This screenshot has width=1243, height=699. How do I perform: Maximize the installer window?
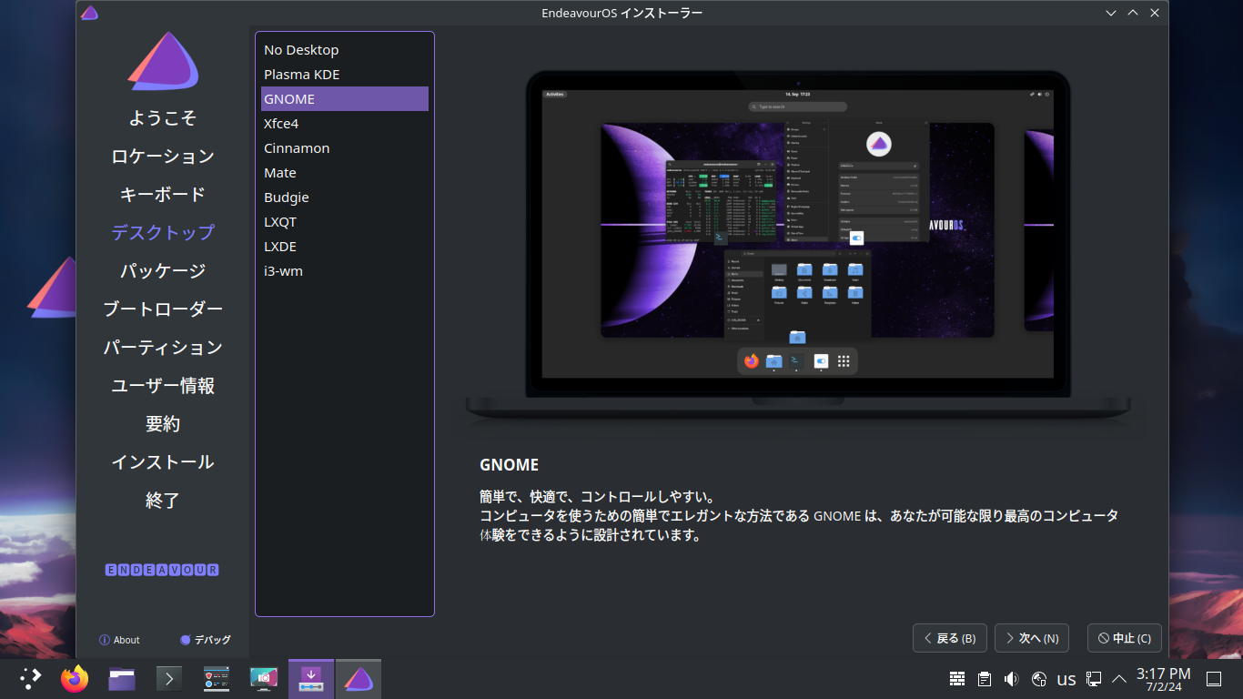pos(1133,13)
